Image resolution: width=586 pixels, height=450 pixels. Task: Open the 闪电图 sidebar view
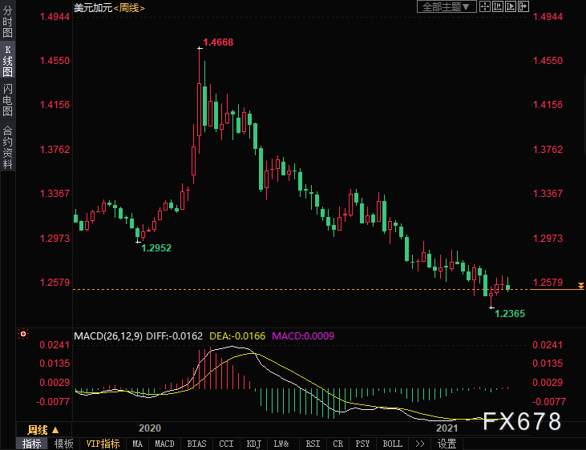click(7, 100)
